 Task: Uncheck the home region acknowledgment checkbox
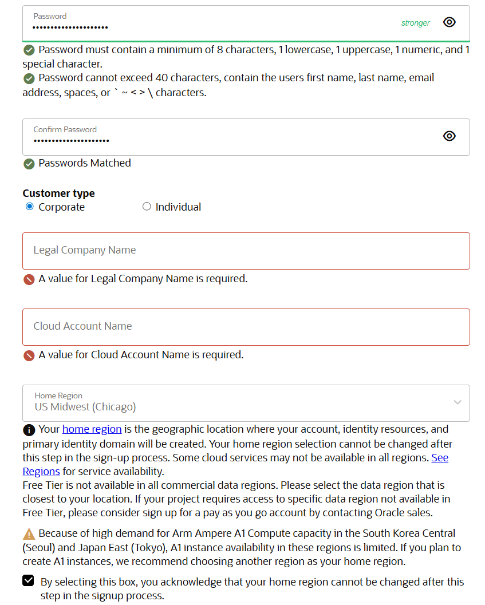pyautogui.click(x=29, y=582)
